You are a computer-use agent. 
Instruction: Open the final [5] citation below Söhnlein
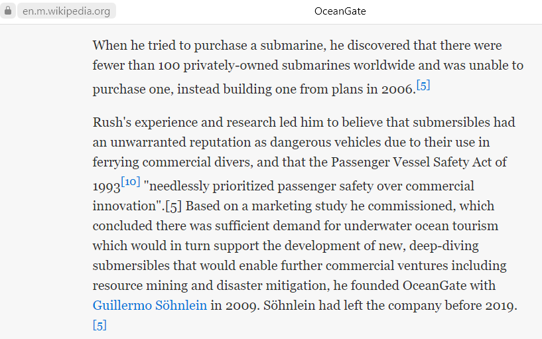click(x=100, y=325)
